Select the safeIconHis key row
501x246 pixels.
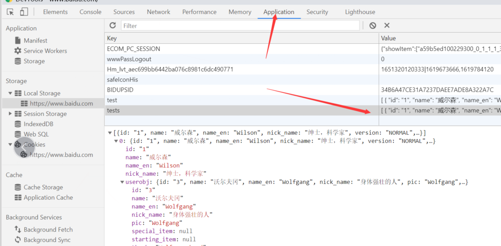241,80
